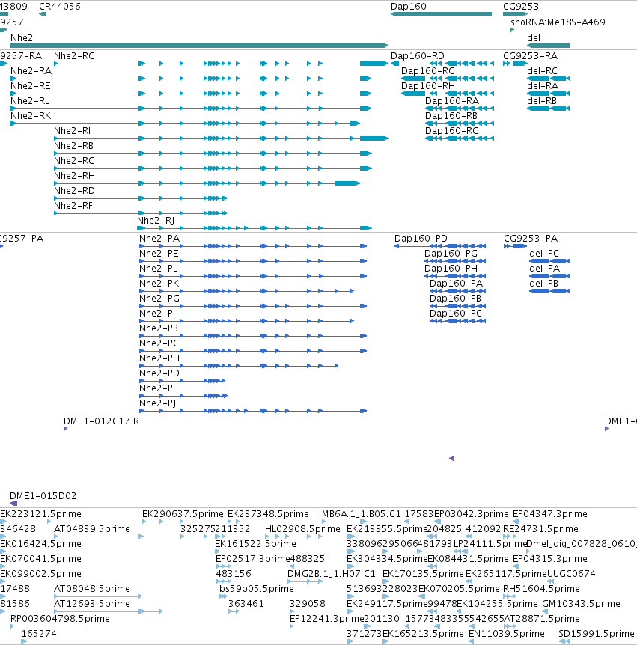The image size is (637, 645).
Task: Open transcript label Nhe2-RK
Action: pyautogui.click(x=31, y=115)
